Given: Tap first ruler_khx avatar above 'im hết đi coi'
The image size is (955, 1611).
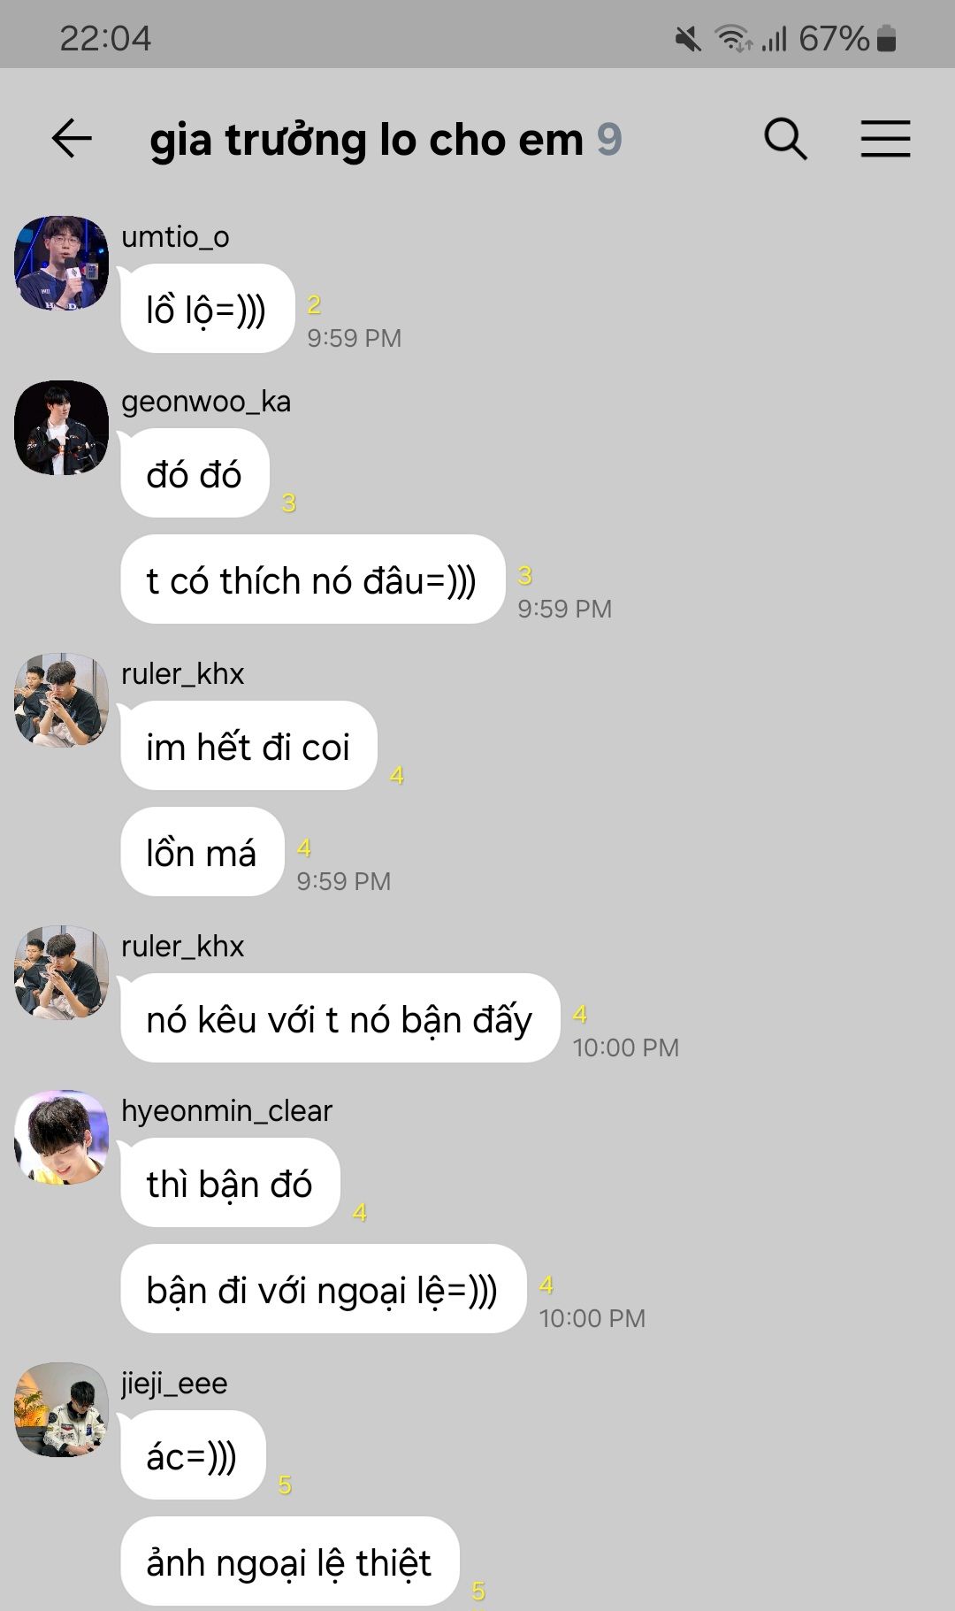Looking at the screenshot, I should tap(61, 700).
